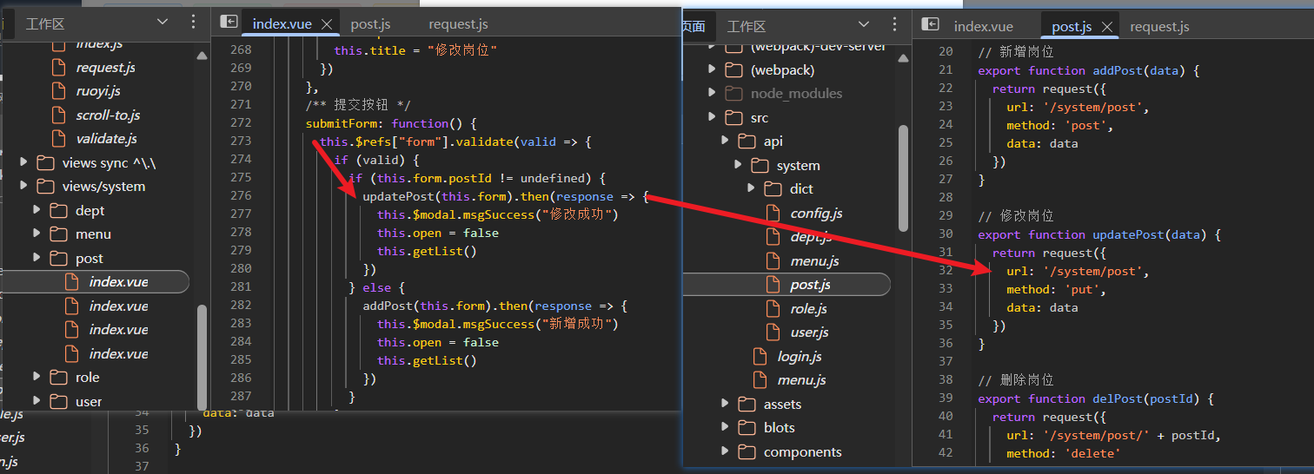
Task: Select 页面 tab in right window
Action: [x=693, y=27]
